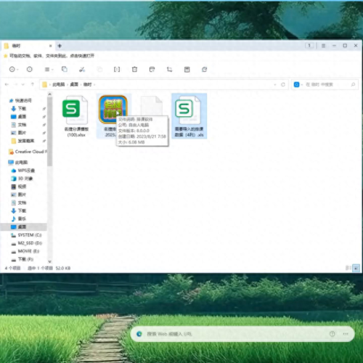Open the hamburger menu in title bar
Screen dimensions: 363x363
(323, 46)
